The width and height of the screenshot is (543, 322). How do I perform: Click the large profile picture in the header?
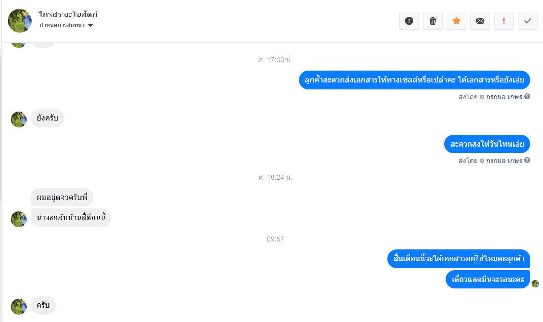pos(20,21)
